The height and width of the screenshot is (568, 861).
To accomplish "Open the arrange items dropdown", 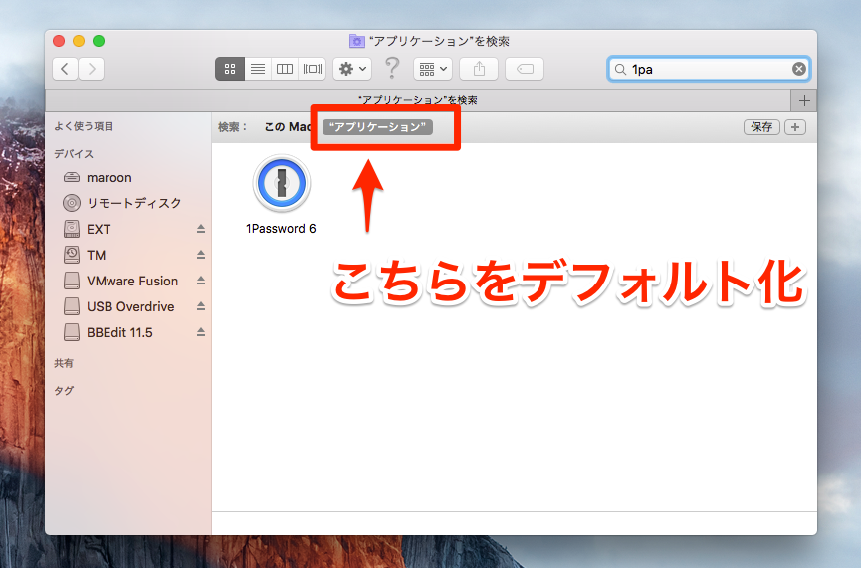I will [x=433, y=69].
